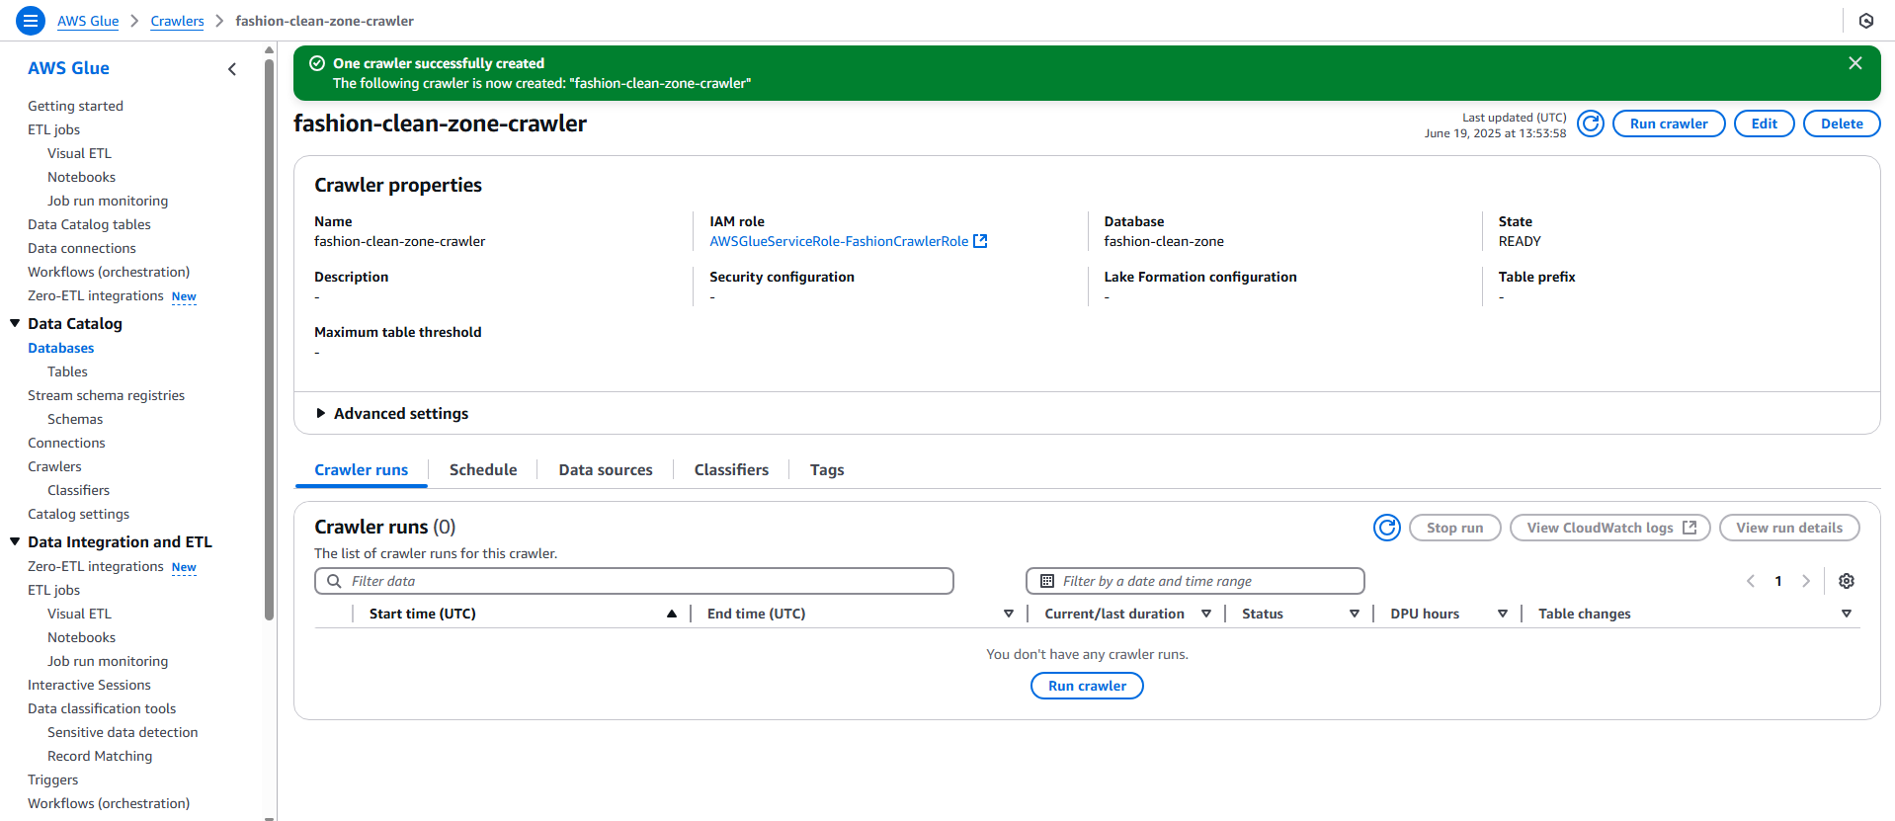
Task: Open Stream schema registries in sidebar
Action: point(106,395)
